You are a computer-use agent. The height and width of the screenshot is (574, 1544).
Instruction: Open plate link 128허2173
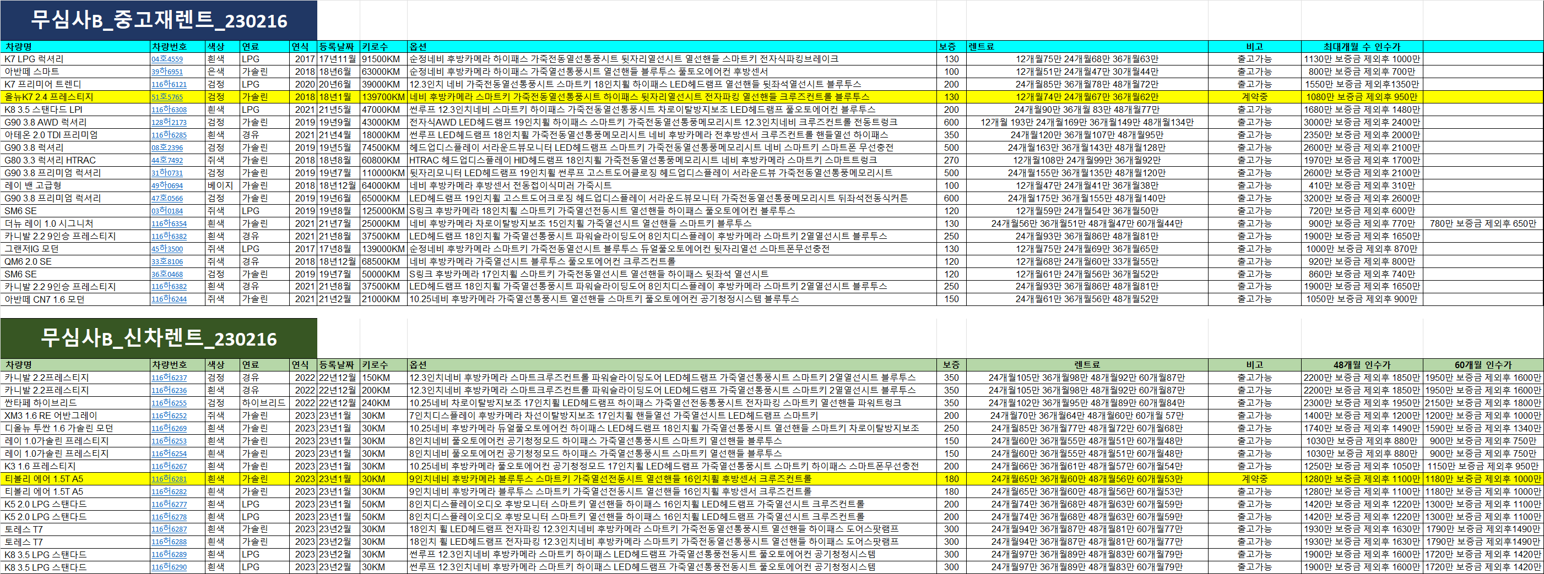pyautogui.click(x=169, y=122)
